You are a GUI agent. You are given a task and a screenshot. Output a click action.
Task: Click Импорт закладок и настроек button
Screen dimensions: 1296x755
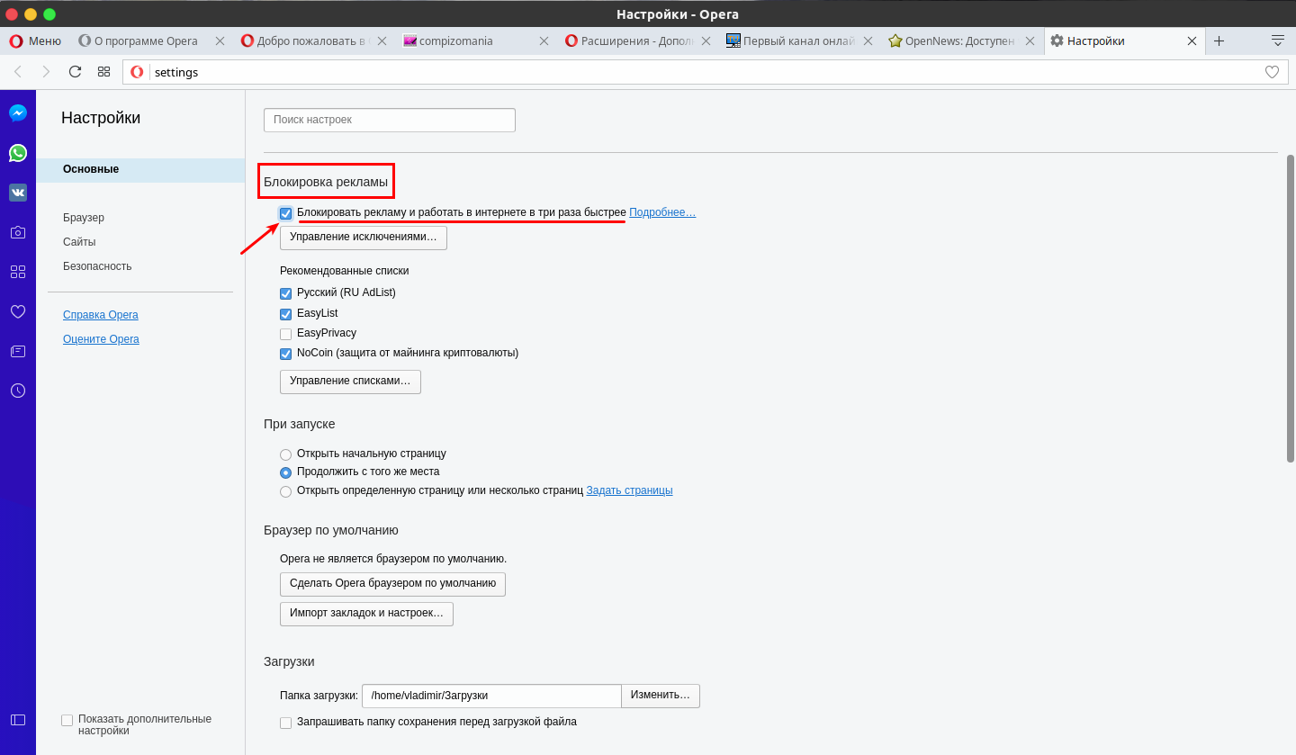(x=366, y=614)
